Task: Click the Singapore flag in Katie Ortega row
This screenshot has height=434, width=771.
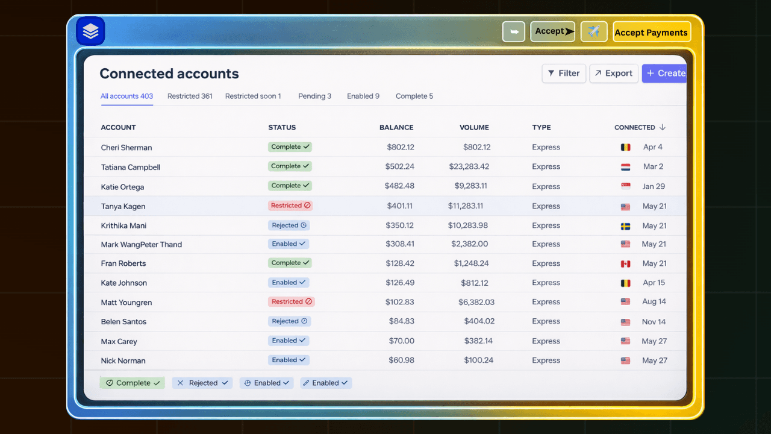Action: tap(626, 187)
